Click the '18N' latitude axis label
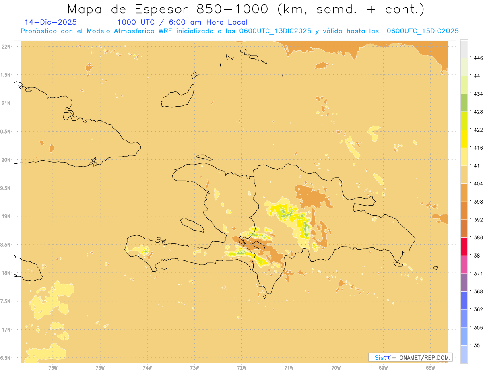This screenshot has width=483, height=373. 6,273
